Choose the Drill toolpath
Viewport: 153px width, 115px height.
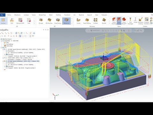point(12,21)
